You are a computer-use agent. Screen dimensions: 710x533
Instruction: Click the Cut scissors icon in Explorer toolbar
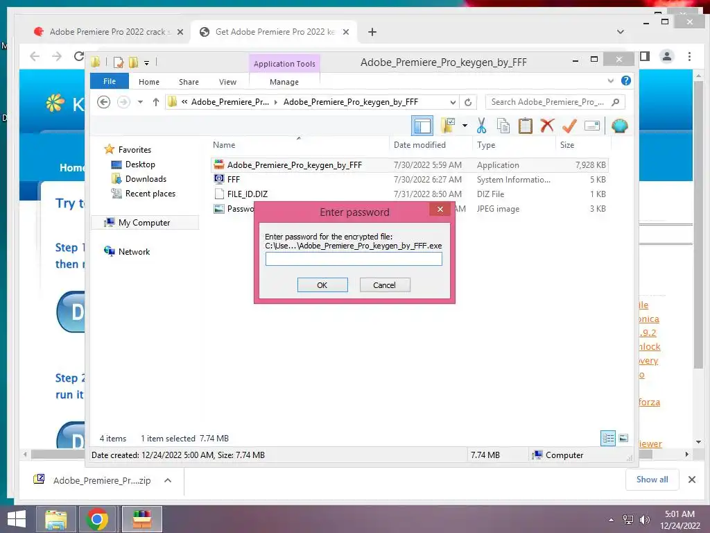(481, 126)
